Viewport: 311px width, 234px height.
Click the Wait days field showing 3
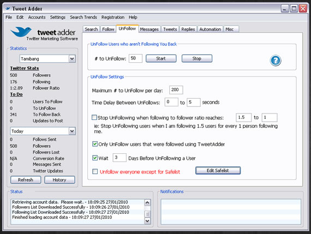coord(119,158)
